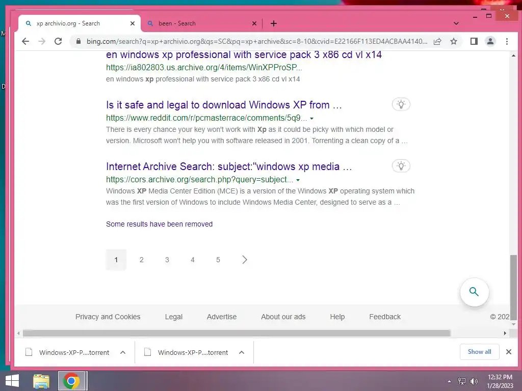Open the Chrome profile avatar
Image resolution: width=522 pixels, height=391 pixels.
(490, 41)
